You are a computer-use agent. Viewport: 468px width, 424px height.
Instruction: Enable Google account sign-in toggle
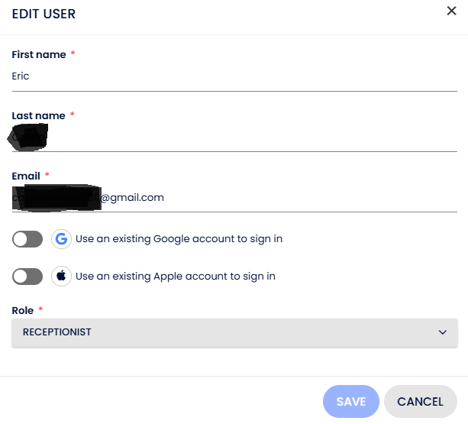click(27, 239)
